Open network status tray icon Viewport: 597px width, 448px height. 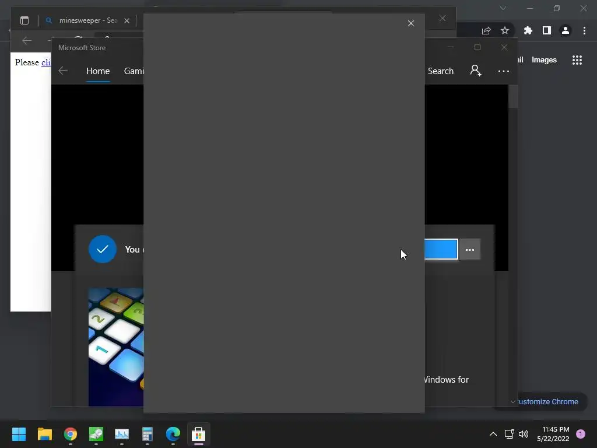509,434
